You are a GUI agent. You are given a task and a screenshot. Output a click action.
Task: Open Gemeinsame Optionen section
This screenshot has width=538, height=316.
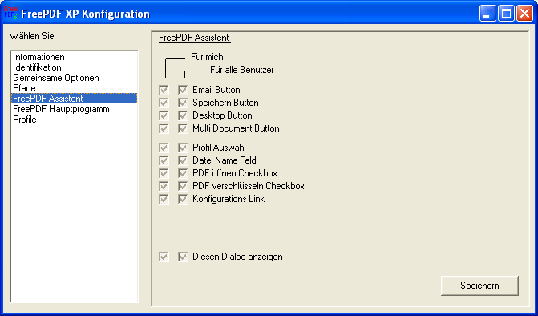click(74, 78)
